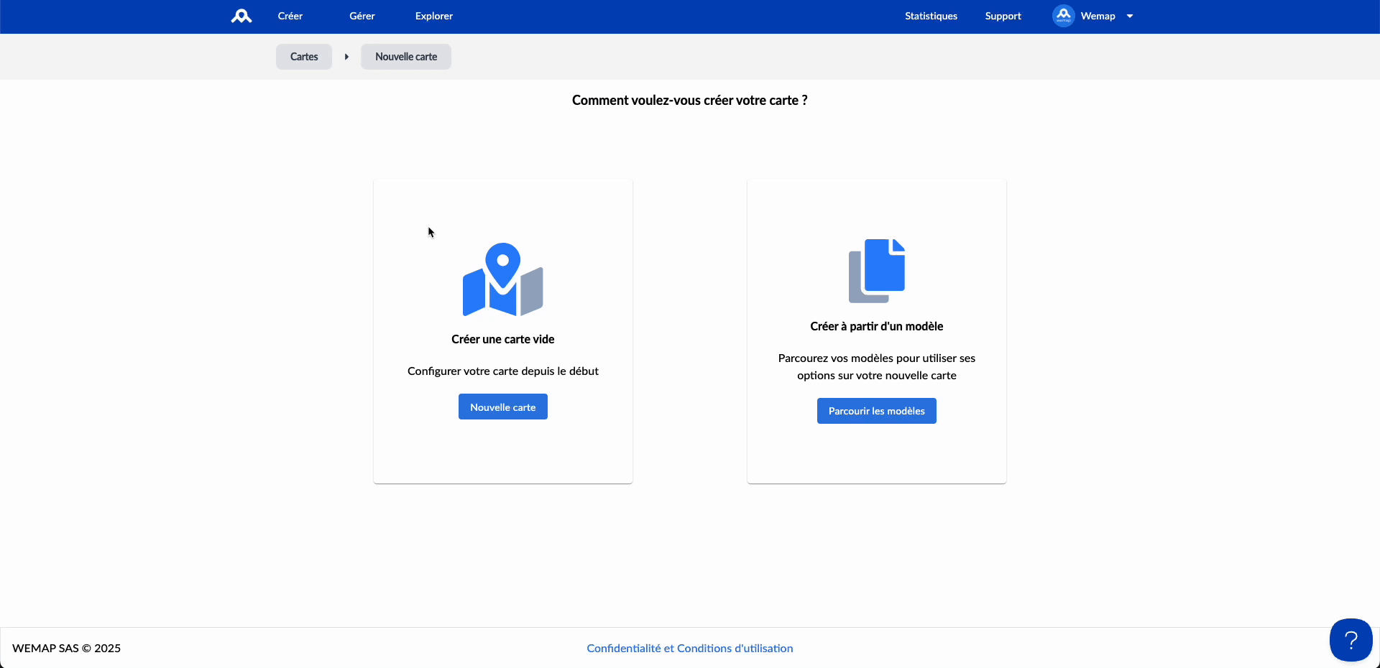
Task: Open Confidentialité et Conditions d'utilisation link
Action: [690, 648]
